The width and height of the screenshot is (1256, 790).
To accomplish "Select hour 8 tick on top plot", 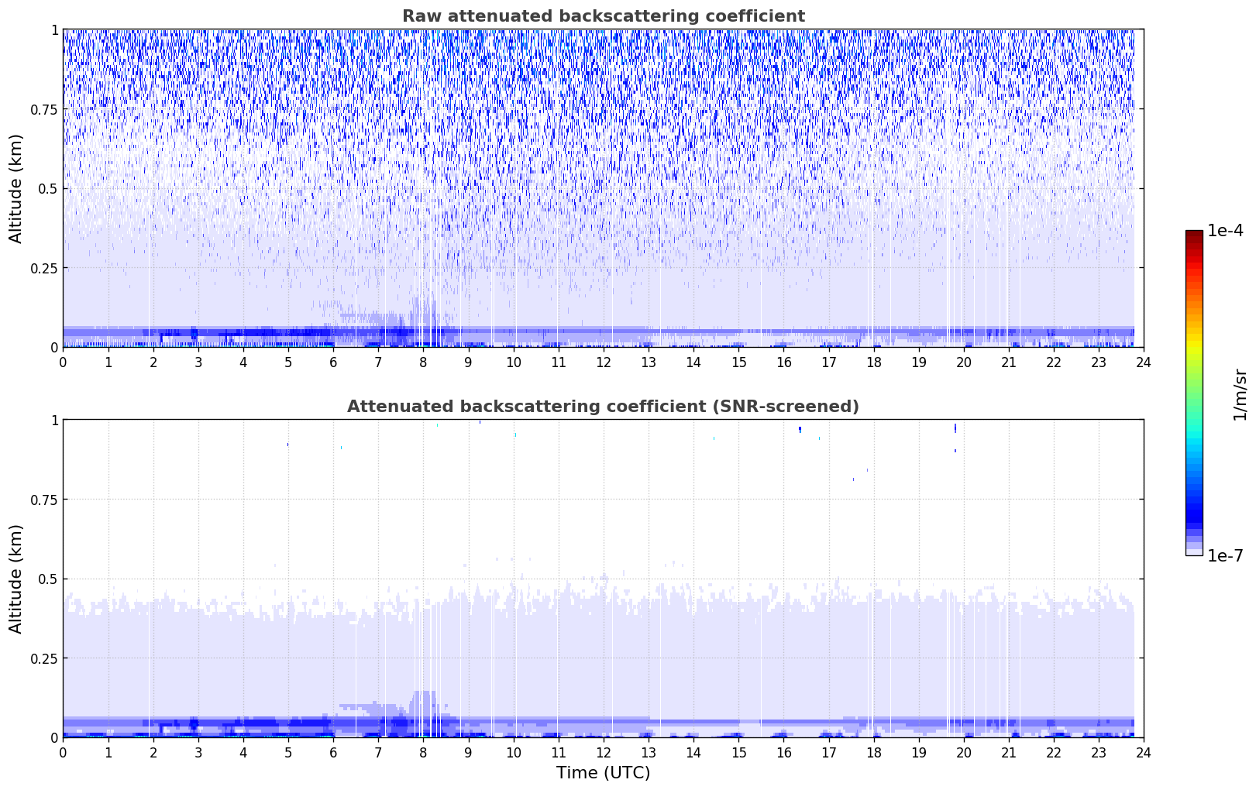I will [x=423, y=362].
